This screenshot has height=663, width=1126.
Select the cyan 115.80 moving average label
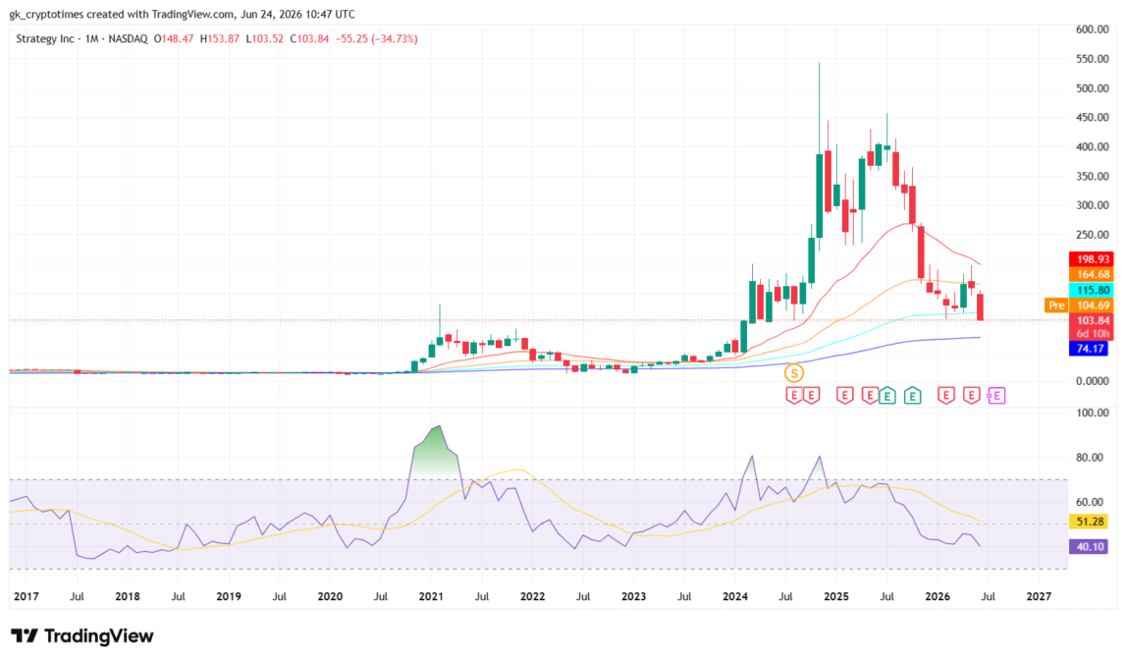(x=1092, y=290)
